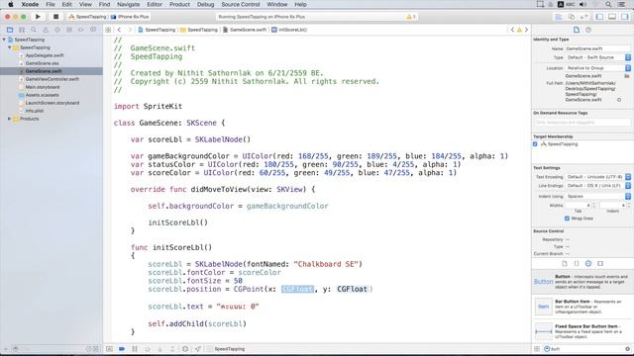Viewport: 634px width, 356px height.
Task: Click the related items grid icon
Action: coord(108,30)
